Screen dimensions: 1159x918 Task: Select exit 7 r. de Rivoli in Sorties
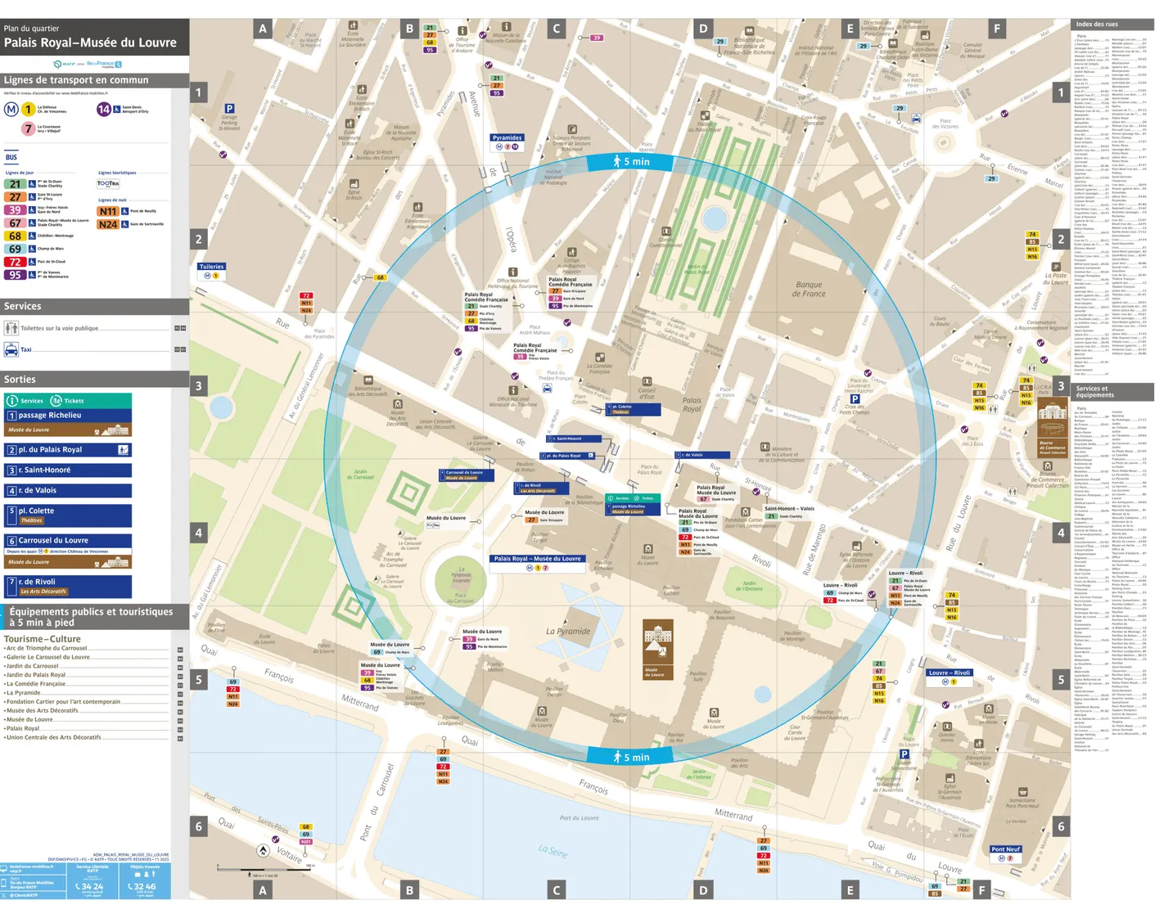[68, 586]
